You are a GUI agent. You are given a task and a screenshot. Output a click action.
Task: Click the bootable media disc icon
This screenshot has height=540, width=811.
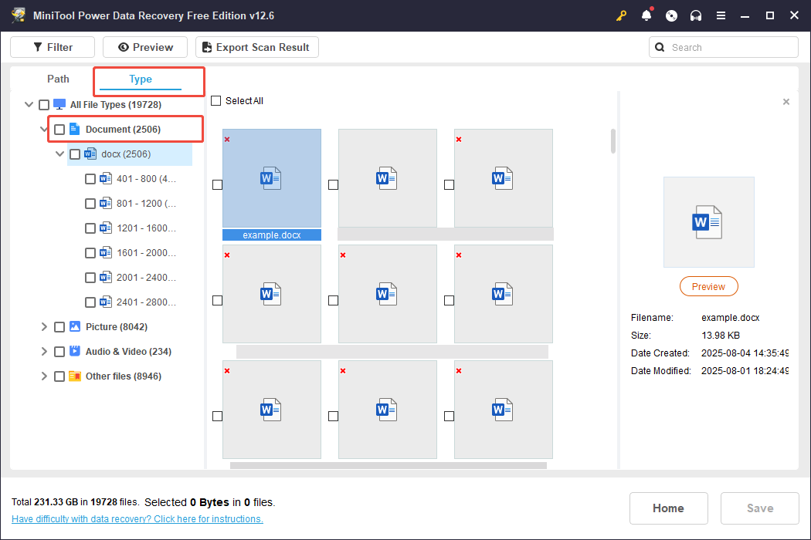pos(671,15)
